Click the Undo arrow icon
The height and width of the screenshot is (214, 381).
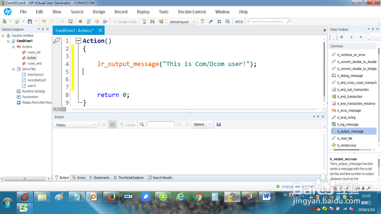click(44, 22)
